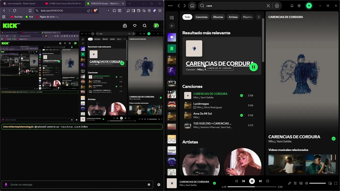Open the green bookmark tile in sidebar
The image size is (340, 191).
[172, 49]
